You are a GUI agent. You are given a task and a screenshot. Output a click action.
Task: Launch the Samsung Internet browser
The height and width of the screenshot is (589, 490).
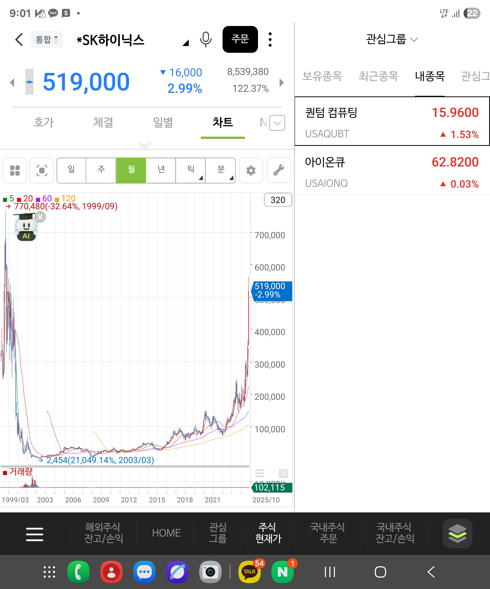coord(177,572)
